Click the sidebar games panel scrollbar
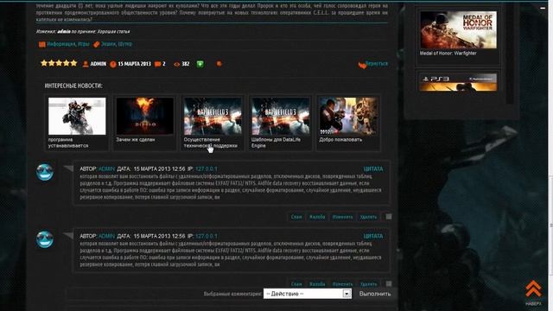Screen dimensions: 553x311 [x=510, y=54]
